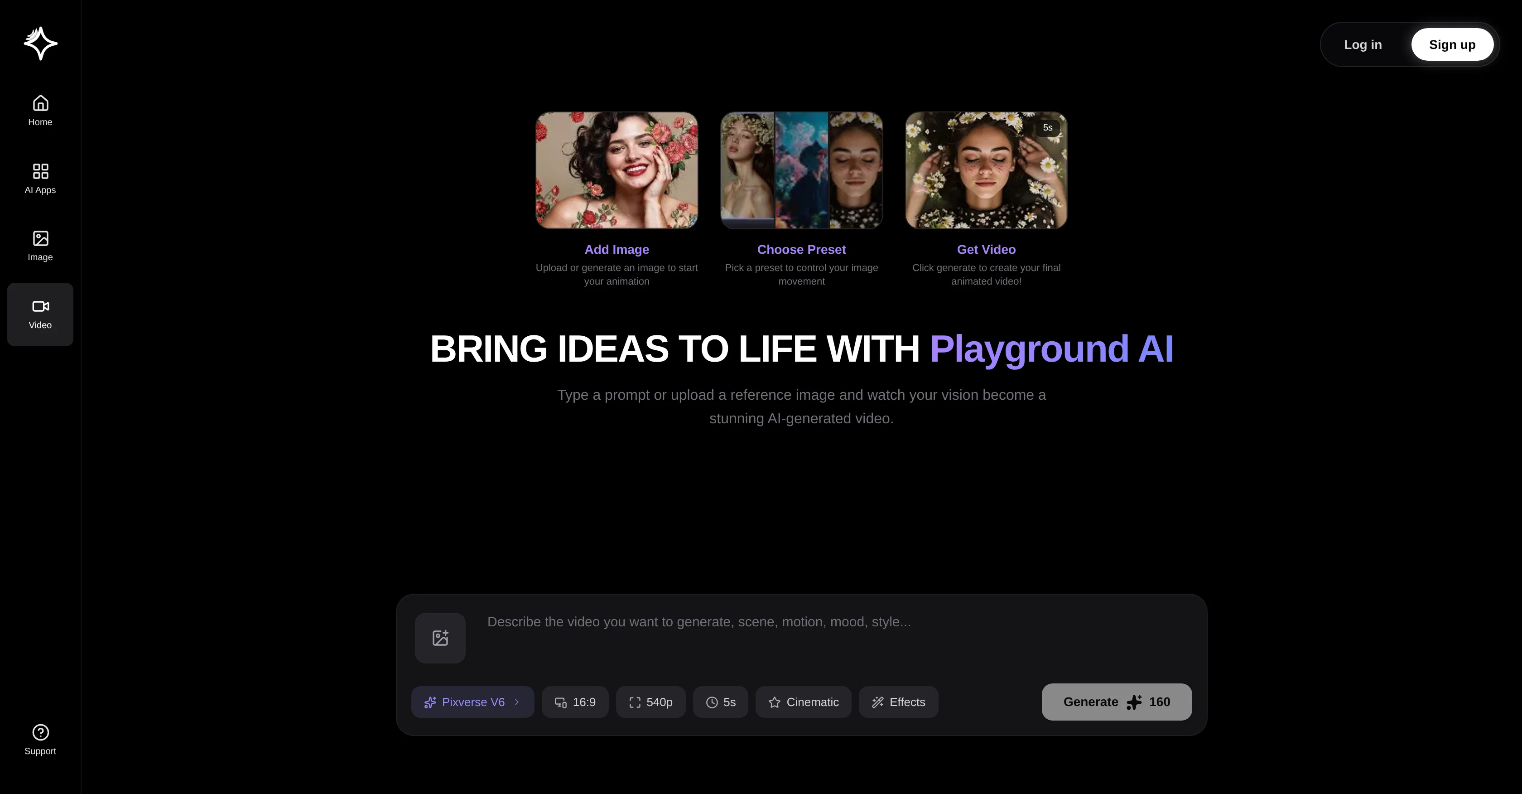
Task: Open Support help page
Action: coord(40,740)
